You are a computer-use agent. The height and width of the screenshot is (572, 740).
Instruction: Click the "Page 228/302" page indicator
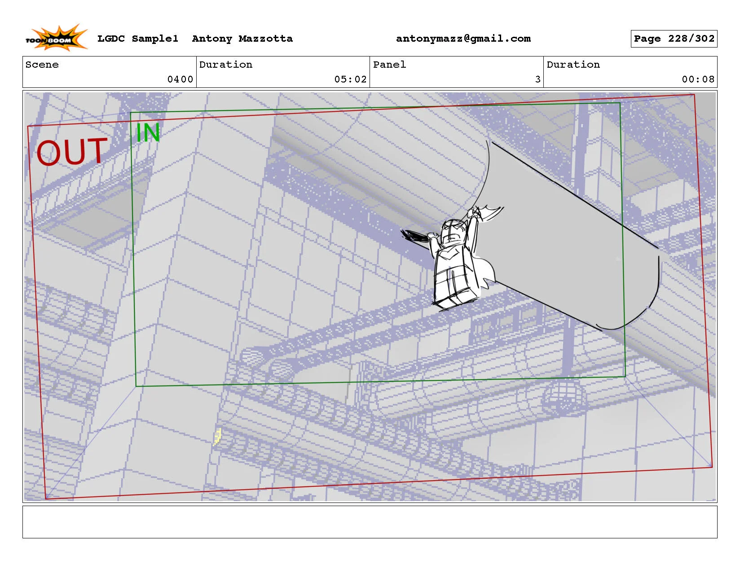click(x=674, y=39)
